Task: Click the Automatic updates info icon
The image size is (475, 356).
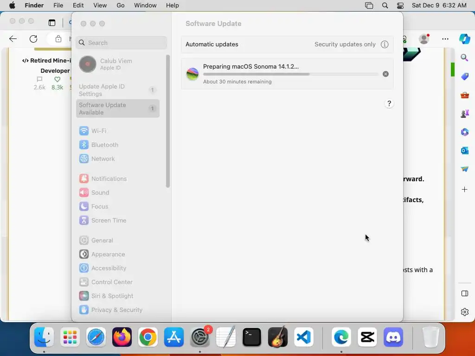Action: 385,44
